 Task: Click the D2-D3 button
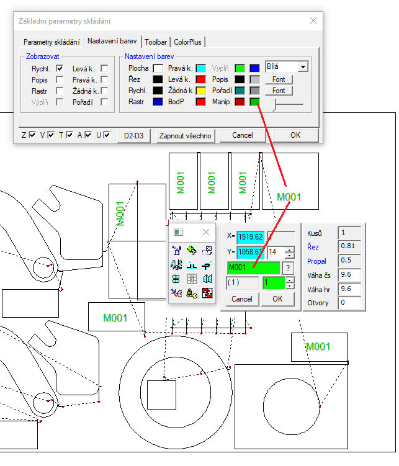(x=134, y=135)
